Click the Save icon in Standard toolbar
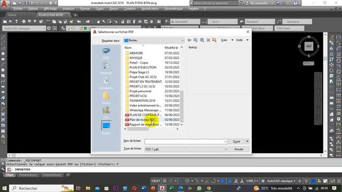This screenshot has height=192, width=342. [17, 21]
